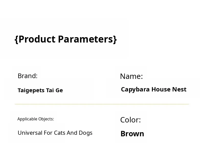Click the "{Product Parameters}" heading
This screenshot has width=202, height=145.
66,39
